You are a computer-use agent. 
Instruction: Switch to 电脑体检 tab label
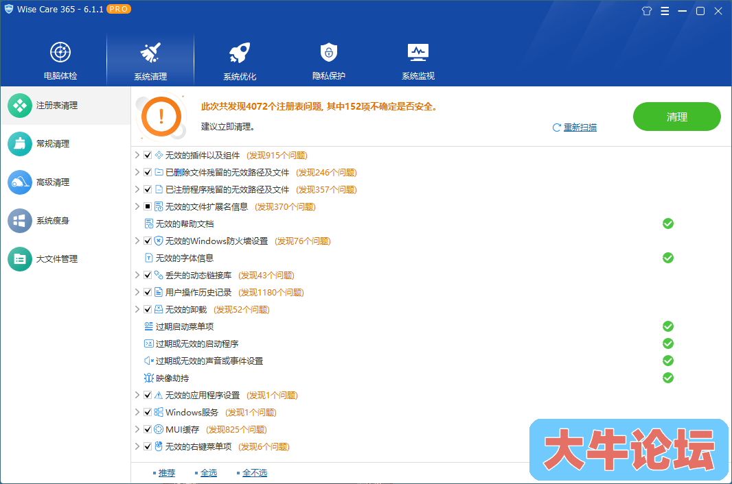coord(60,76)
